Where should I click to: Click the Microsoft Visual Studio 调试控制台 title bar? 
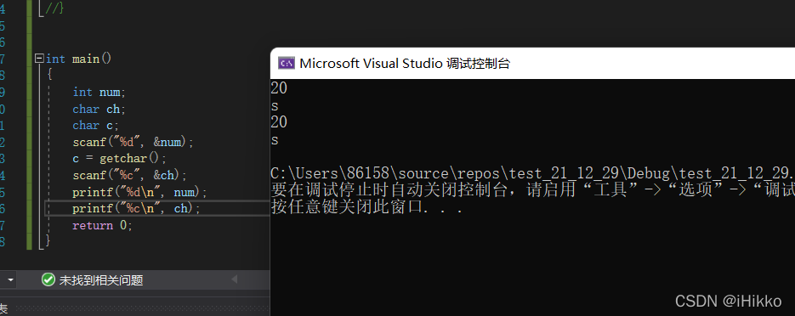click(x=532, y=64)
